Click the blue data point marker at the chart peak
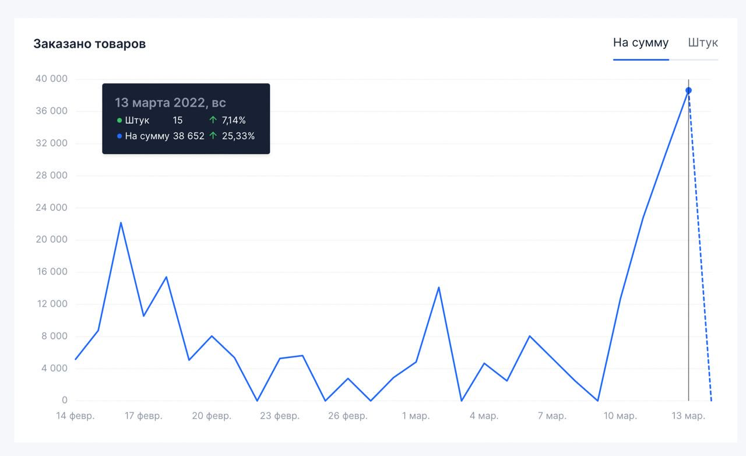 click(x=688, y=90)
